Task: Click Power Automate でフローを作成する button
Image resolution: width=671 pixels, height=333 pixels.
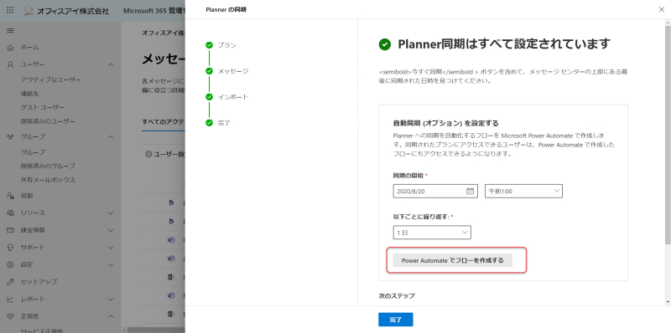Action: tap(453, 260)
